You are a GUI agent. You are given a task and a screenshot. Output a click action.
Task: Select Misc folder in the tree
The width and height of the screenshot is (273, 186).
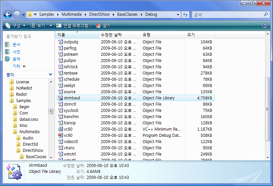20,126
